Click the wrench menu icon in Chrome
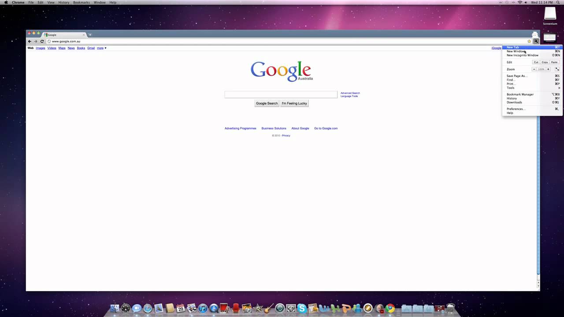 click(x=536, y=41)
